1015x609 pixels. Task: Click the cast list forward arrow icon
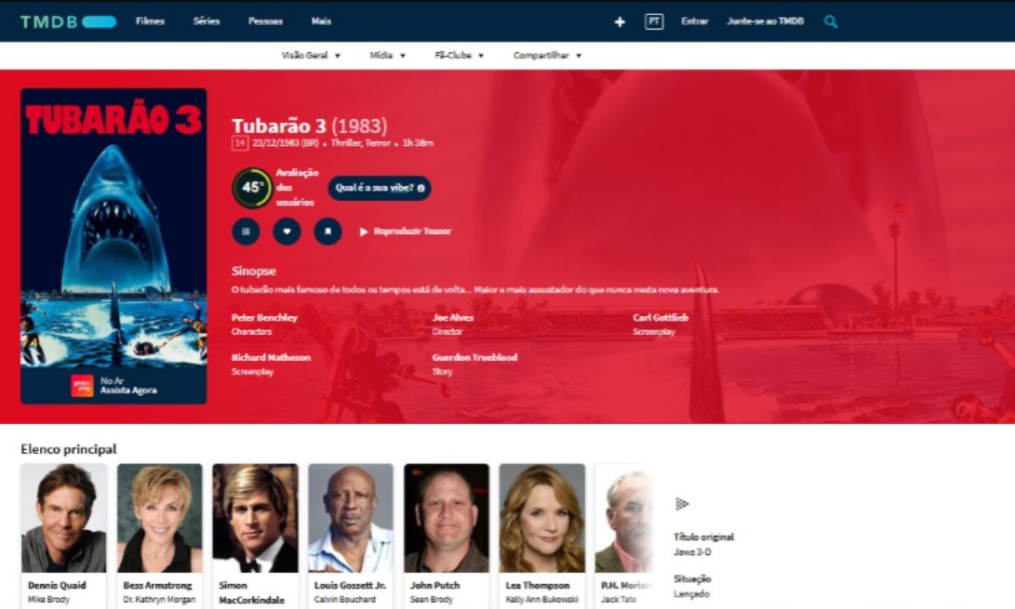[682, 504]
